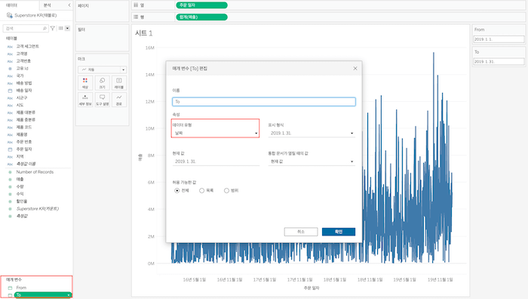Select the 배송 방법 dimension
This screenshot has height=299, width=528.
24,83
